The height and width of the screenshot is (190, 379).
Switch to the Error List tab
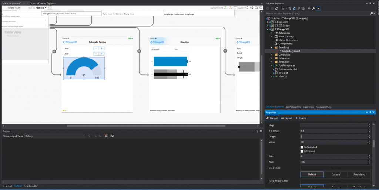click(x=7, y=186)
